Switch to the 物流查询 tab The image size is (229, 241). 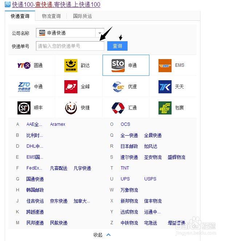[51, 16]
